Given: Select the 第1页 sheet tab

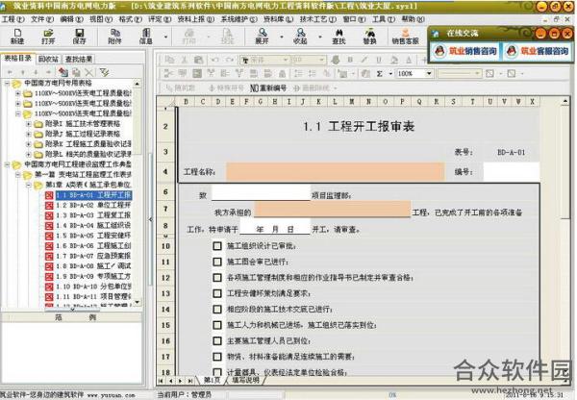Looking at the screenshot, I should tap(212, 380).
